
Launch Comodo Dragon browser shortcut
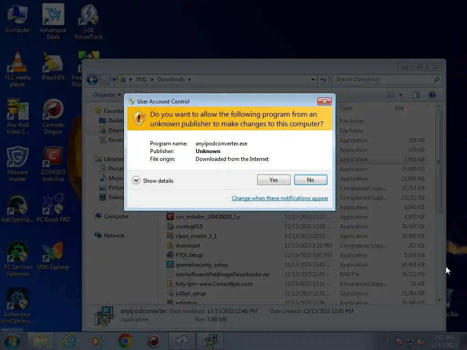click(x=53, y=117)
